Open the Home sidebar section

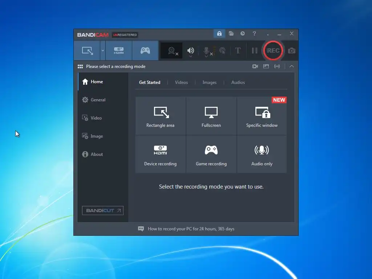(103, 82)
